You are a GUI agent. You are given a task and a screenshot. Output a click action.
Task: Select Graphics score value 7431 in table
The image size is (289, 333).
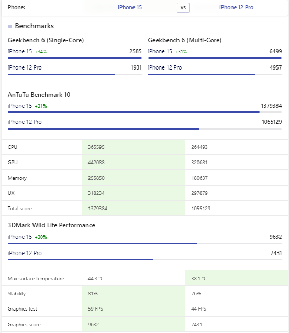coord(196,325)
